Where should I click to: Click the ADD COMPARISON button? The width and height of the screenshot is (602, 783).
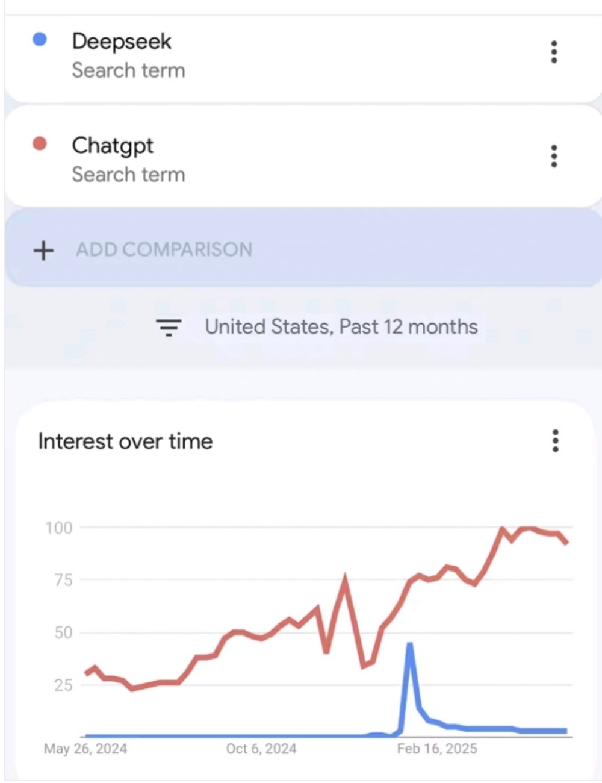[303, 248]
